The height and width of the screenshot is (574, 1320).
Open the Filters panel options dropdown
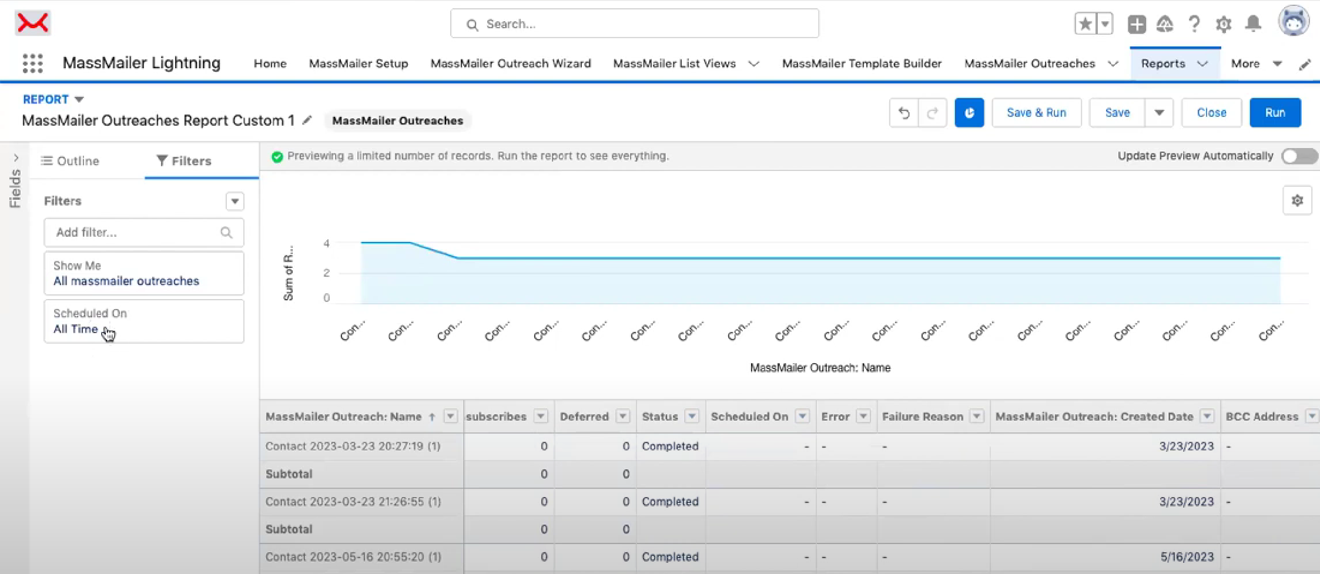pos(235,202)
